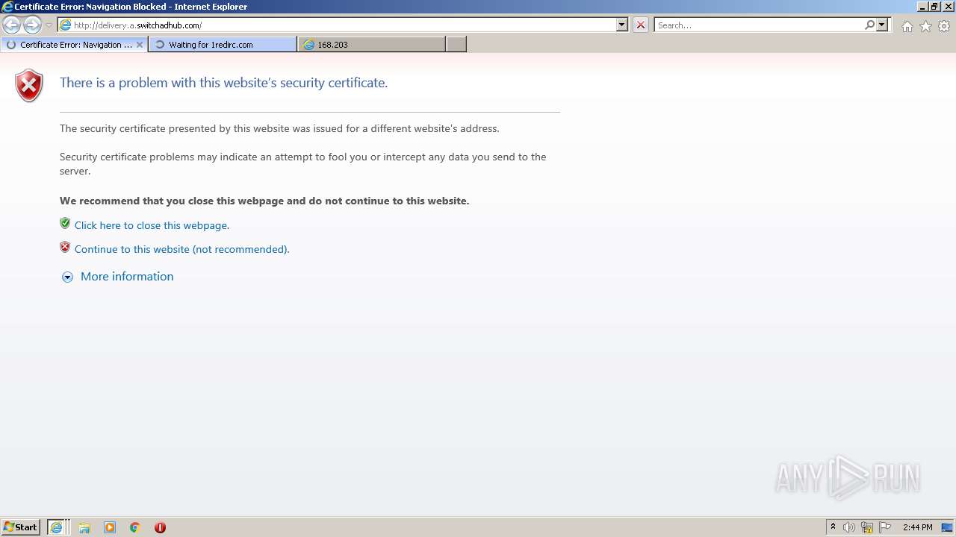The height and width of the screenshot is (537, 956).
Task: Launch Windows Media Player taskbar icon
Action: 110,527
